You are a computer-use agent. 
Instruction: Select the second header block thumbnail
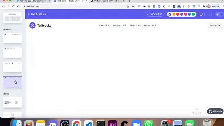tap(13, 53)
